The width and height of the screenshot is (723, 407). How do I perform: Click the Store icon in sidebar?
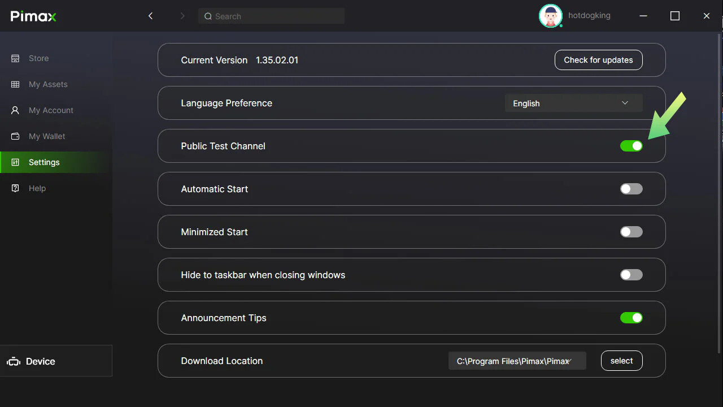point(16,58)
